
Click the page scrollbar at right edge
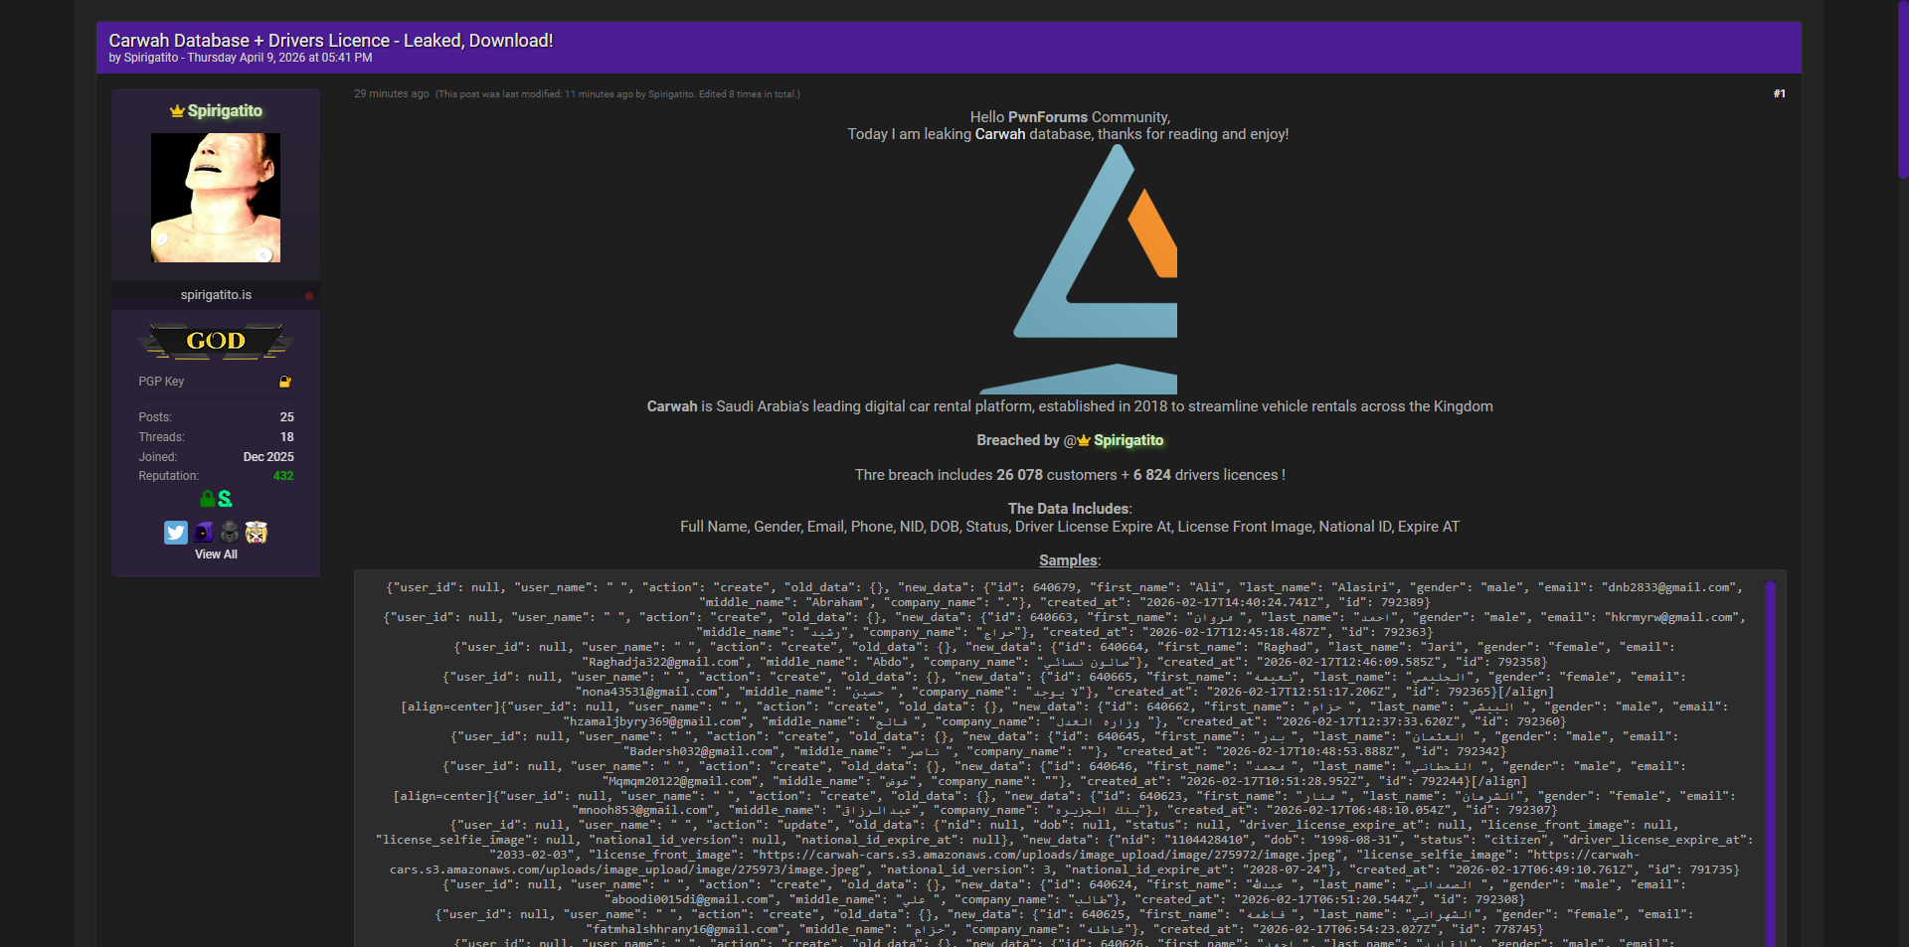point(1902,89)
